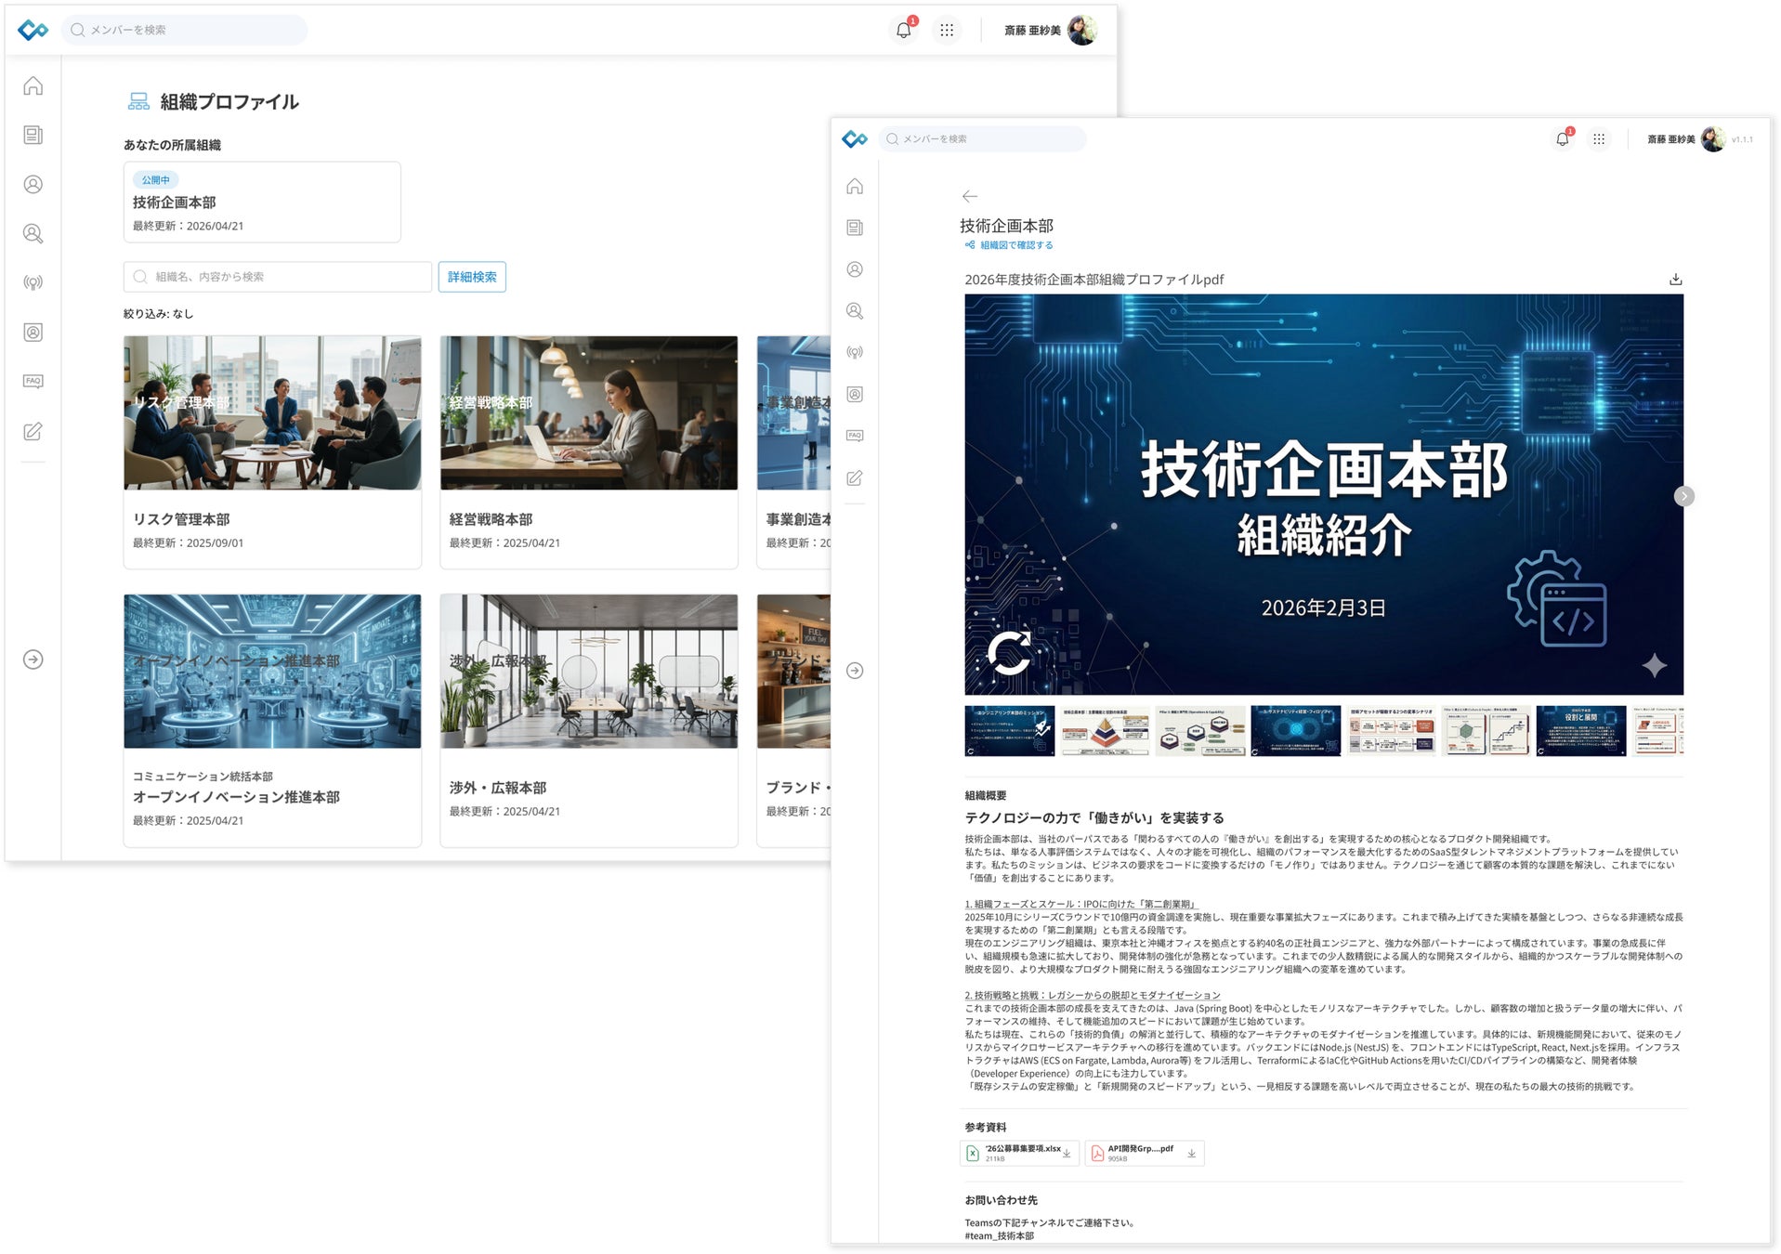
Task: Advance to the next slide with the right chevron
Action: [1684, 496]
